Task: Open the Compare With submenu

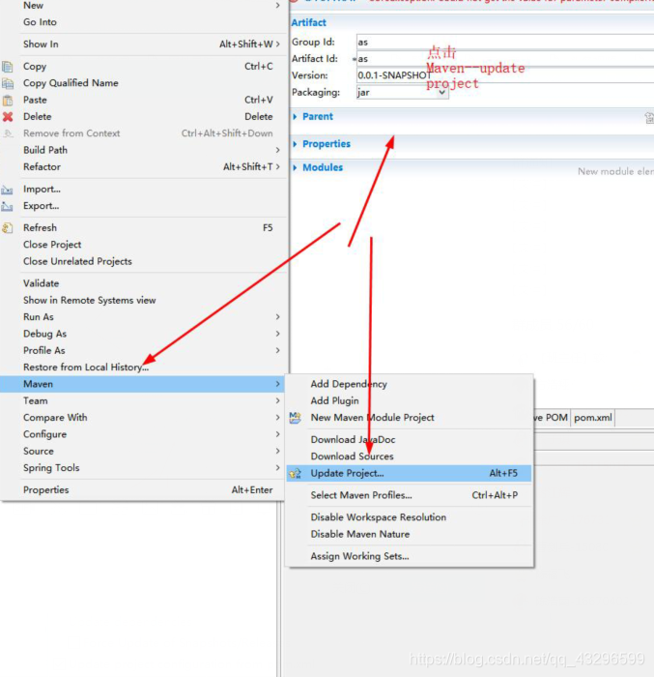Action: (277, 418)
